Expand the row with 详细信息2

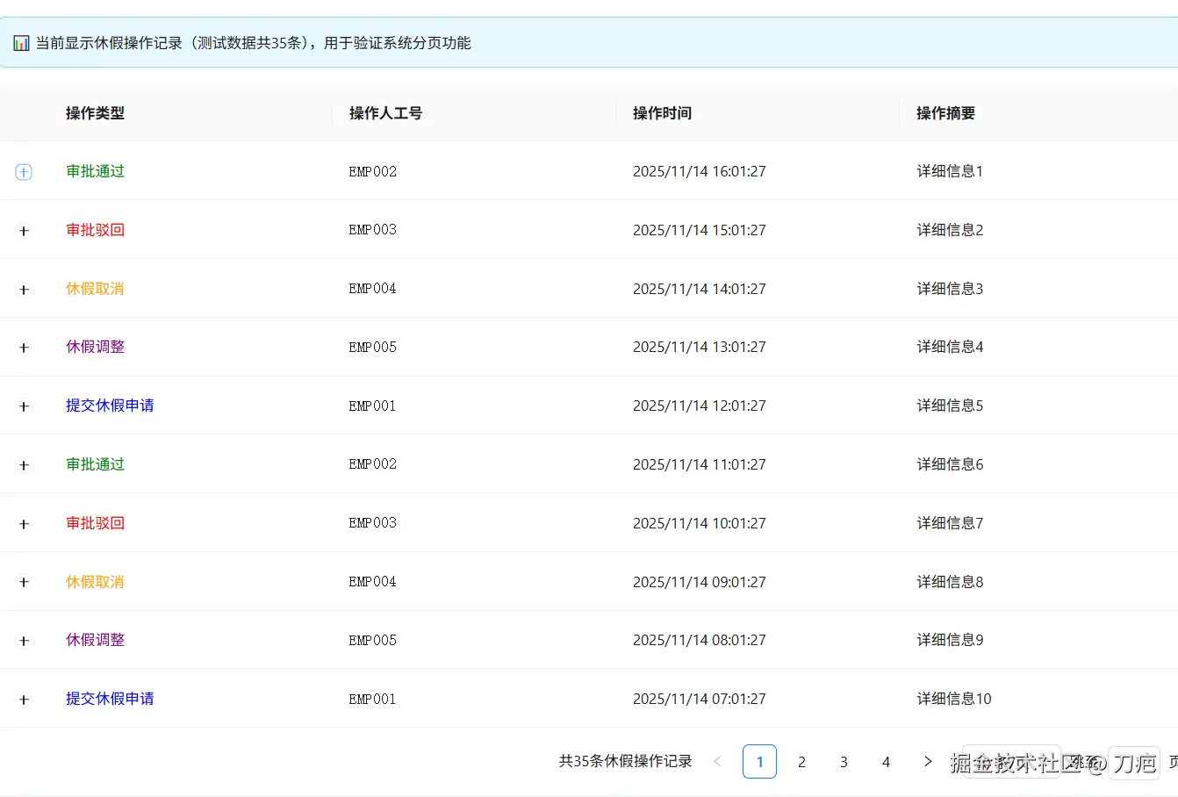click(x=24, y=231)
